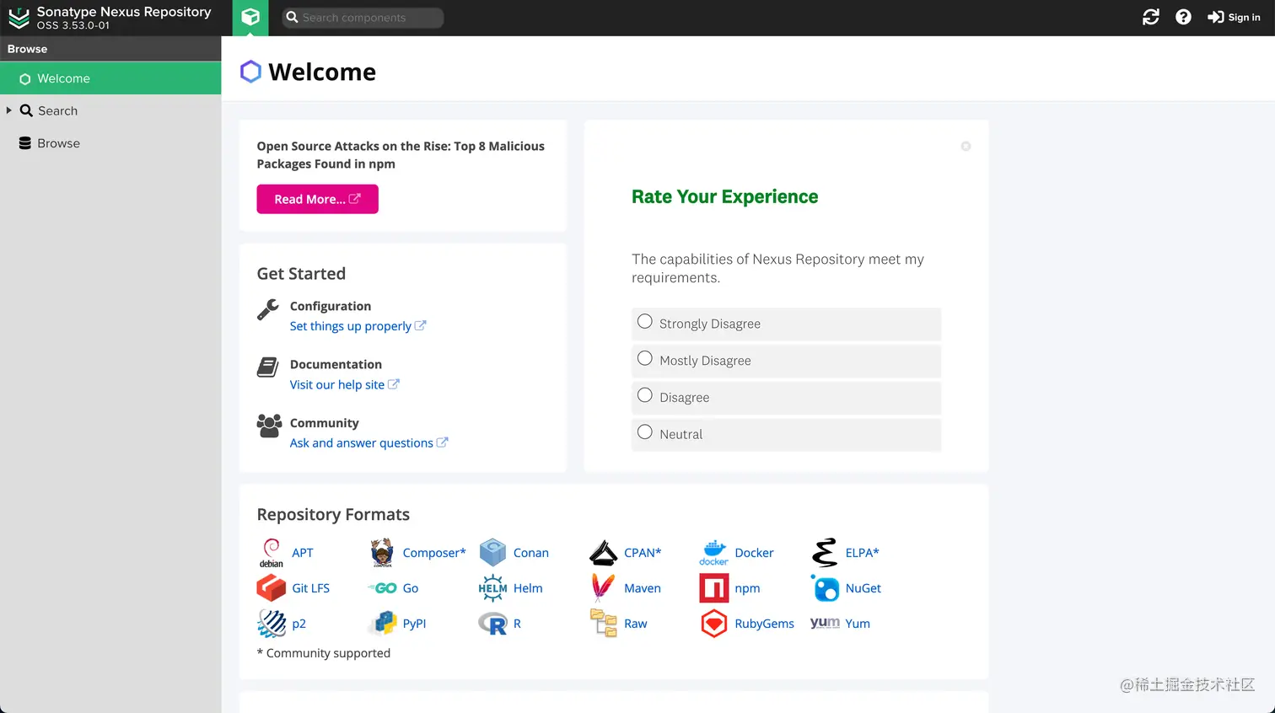Viewport: 1275px width, 713px height.
Task: Click the Helm format icon
Action: (x=492, y=588)
